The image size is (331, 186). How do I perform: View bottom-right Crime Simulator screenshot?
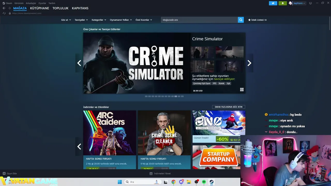tap(230, 66)
